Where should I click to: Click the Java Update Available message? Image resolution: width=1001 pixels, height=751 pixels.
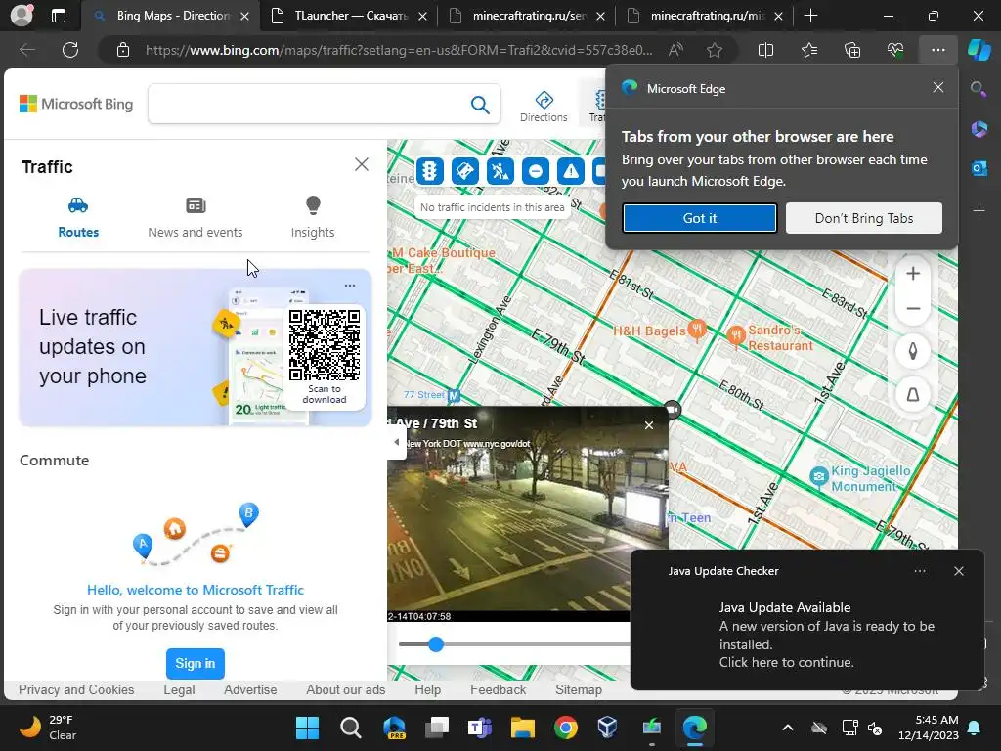[x=827, y=635]
